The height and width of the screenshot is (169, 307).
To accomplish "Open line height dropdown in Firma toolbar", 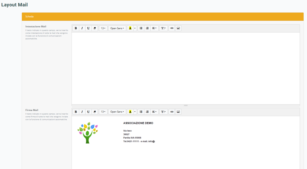I will (164, 112).
